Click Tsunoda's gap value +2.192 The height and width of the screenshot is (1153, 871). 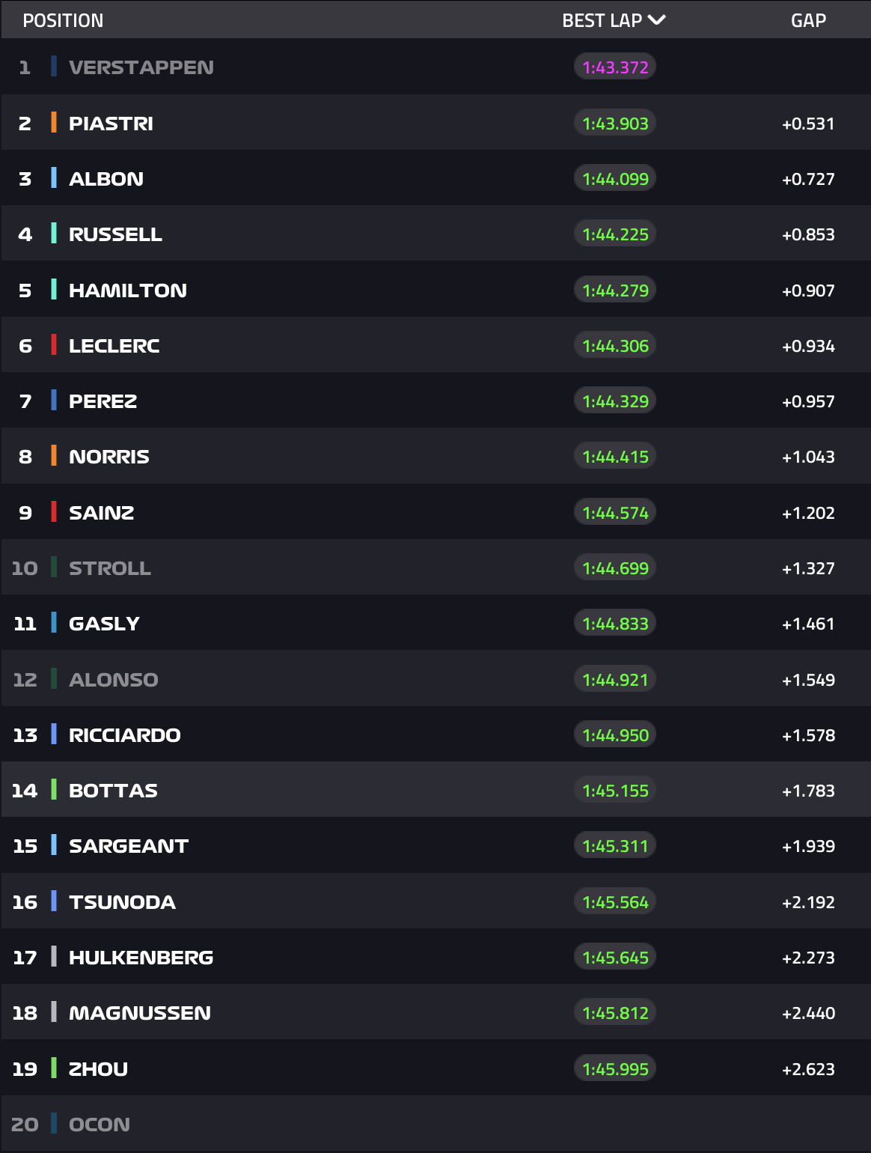(808, 902)
